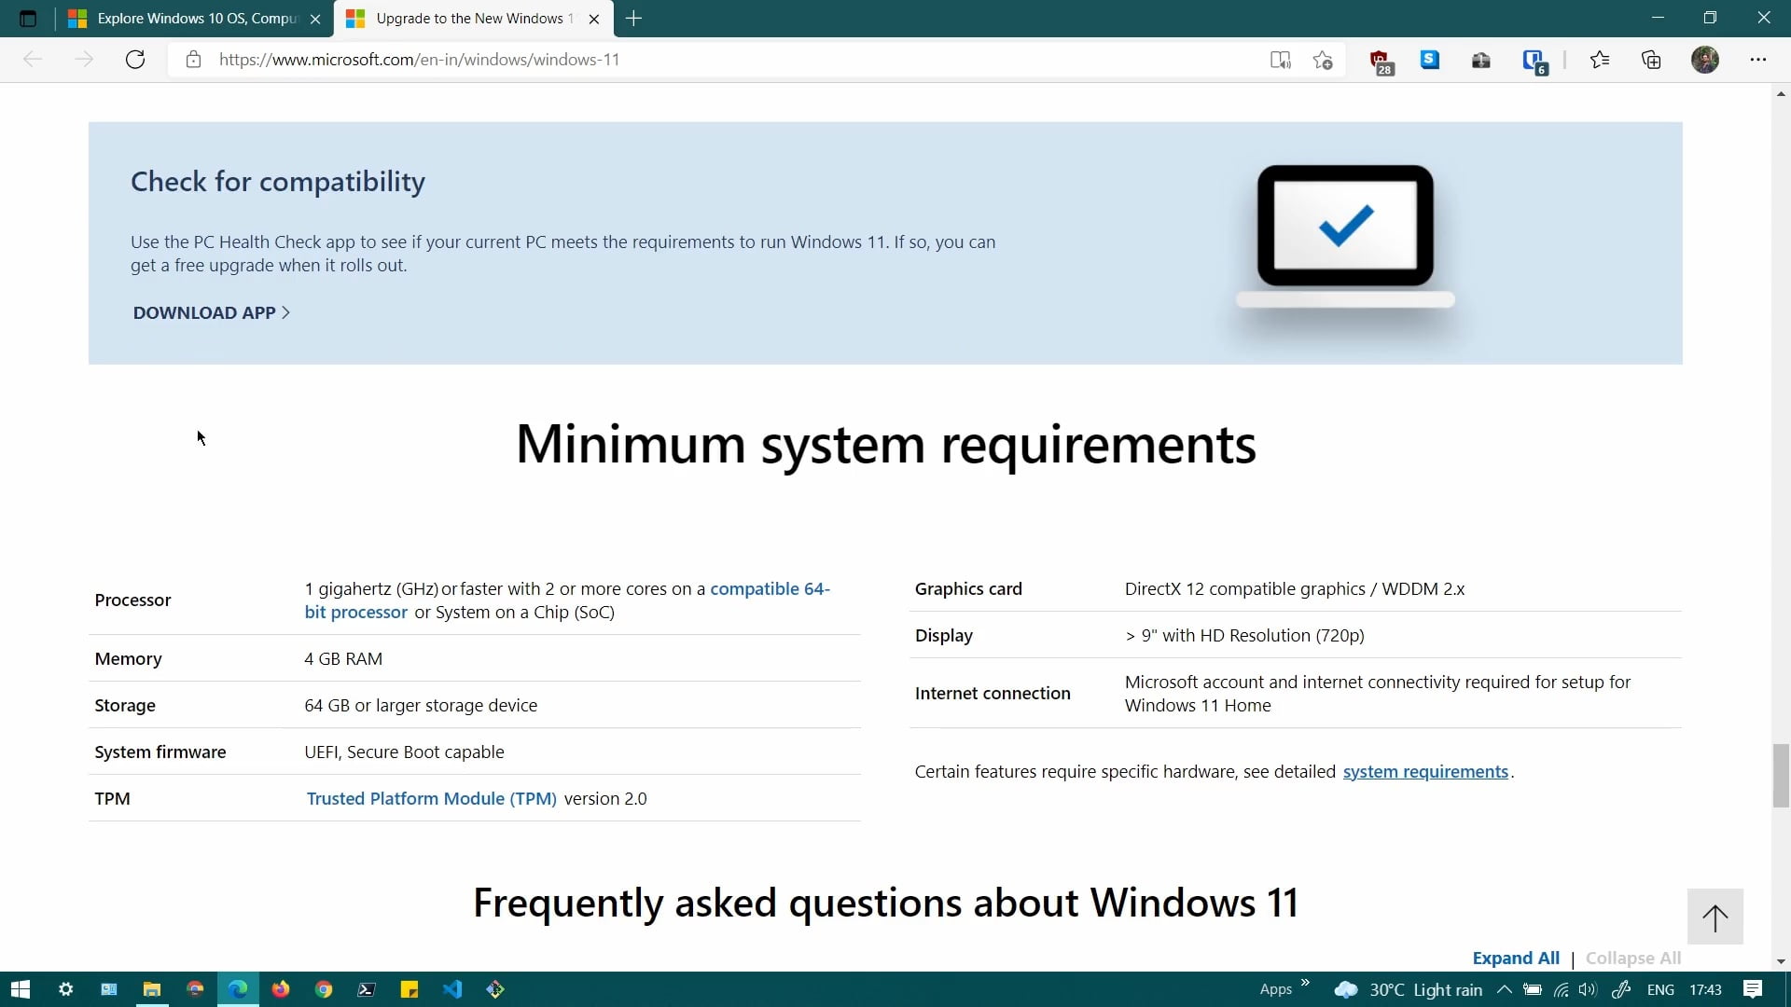Click the Trusted Platform Module TPM link
Image resolution: width=1791 pixels, height=1007 pixels.
(x=431, y=798)
